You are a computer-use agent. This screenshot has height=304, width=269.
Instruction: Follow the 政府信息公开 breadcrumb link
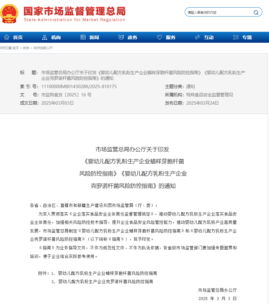pyautogui.click(x=43, y=48)
